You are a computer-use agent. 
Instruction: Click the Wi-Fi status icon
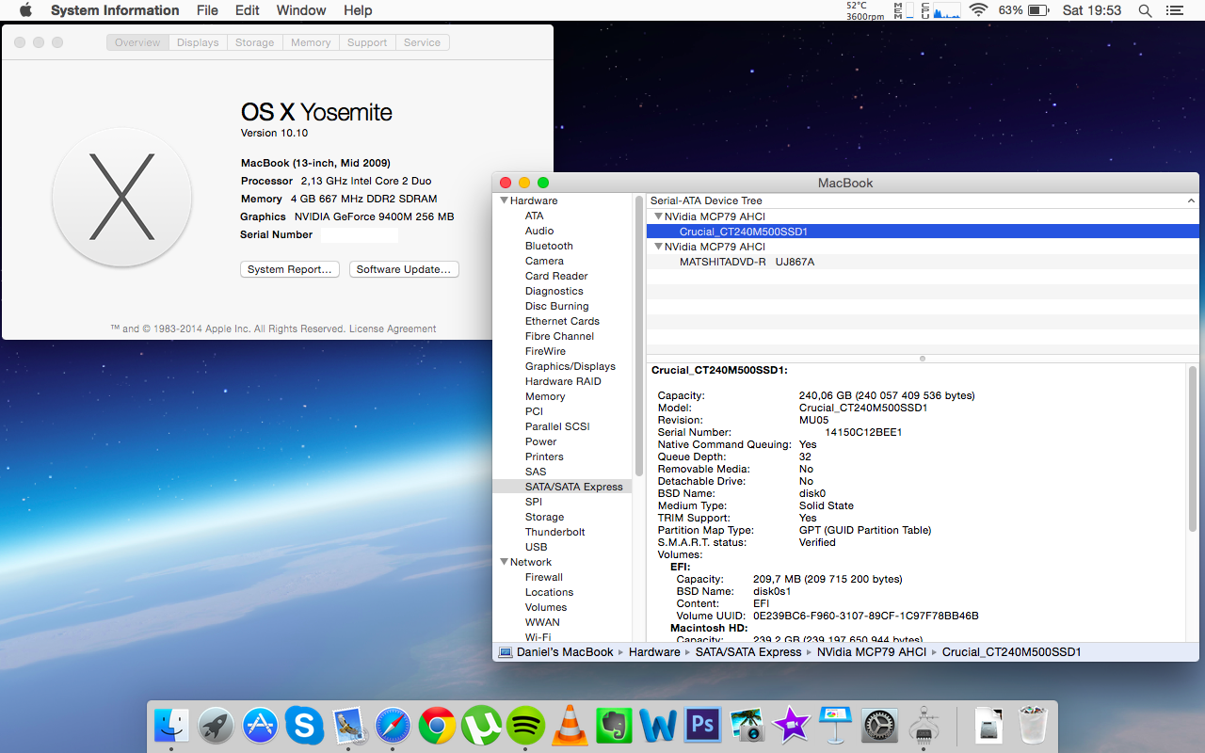pos(978,10)
